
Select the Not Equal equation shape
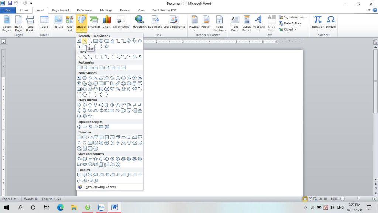(107, 127)
